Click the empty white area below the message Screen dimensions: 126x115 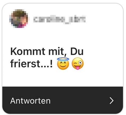point(63,78)
